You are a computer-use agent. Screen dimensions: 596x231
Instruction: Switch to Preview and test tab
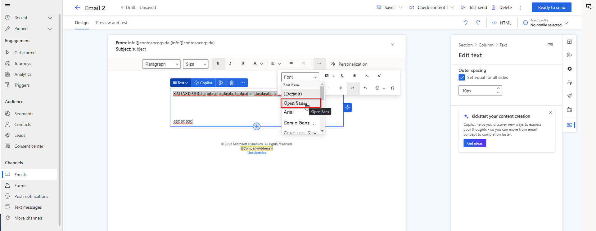[x=112, y=23]
